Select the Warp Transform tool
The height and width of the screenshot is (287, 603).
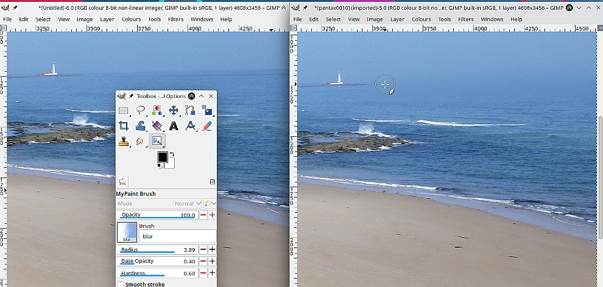pyautogui.click(x=140, y=126)
